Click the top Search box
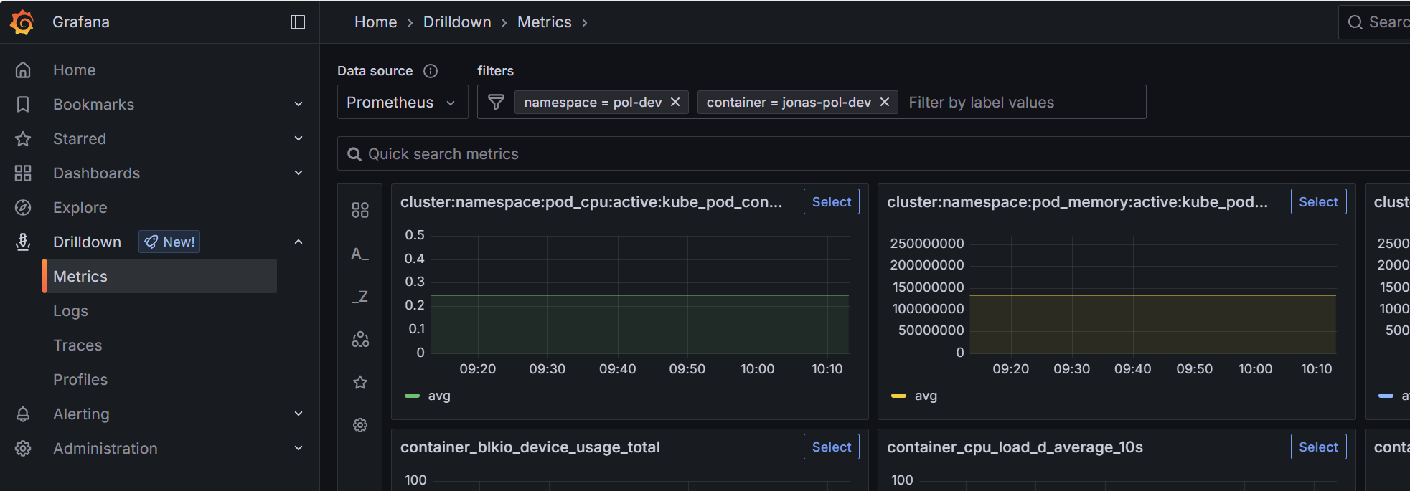Viewport: 1410px width, 491px height. pyautogui.click(x=1374, y=22)
